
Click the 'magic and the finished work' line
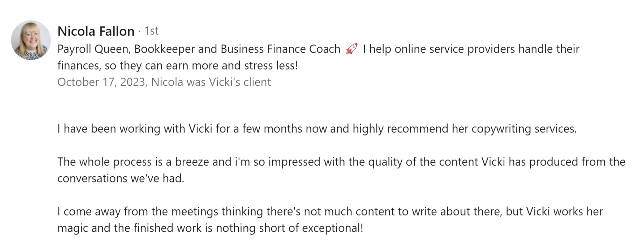coord(129,228)
